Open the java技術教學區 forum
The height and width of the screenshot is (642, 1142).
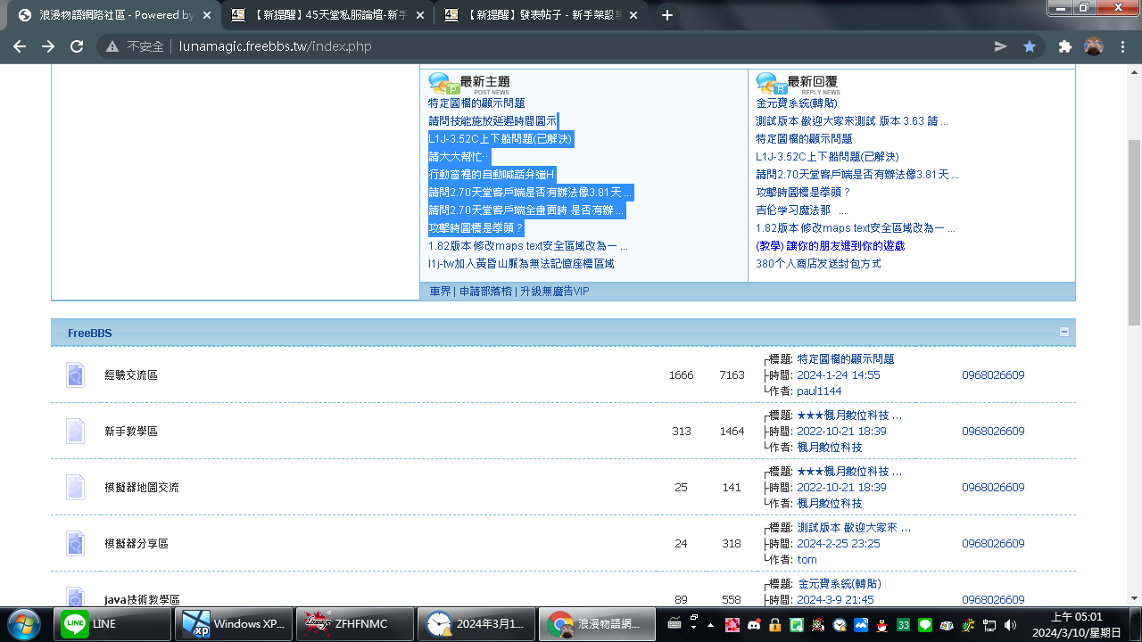[x=143, y=600]
